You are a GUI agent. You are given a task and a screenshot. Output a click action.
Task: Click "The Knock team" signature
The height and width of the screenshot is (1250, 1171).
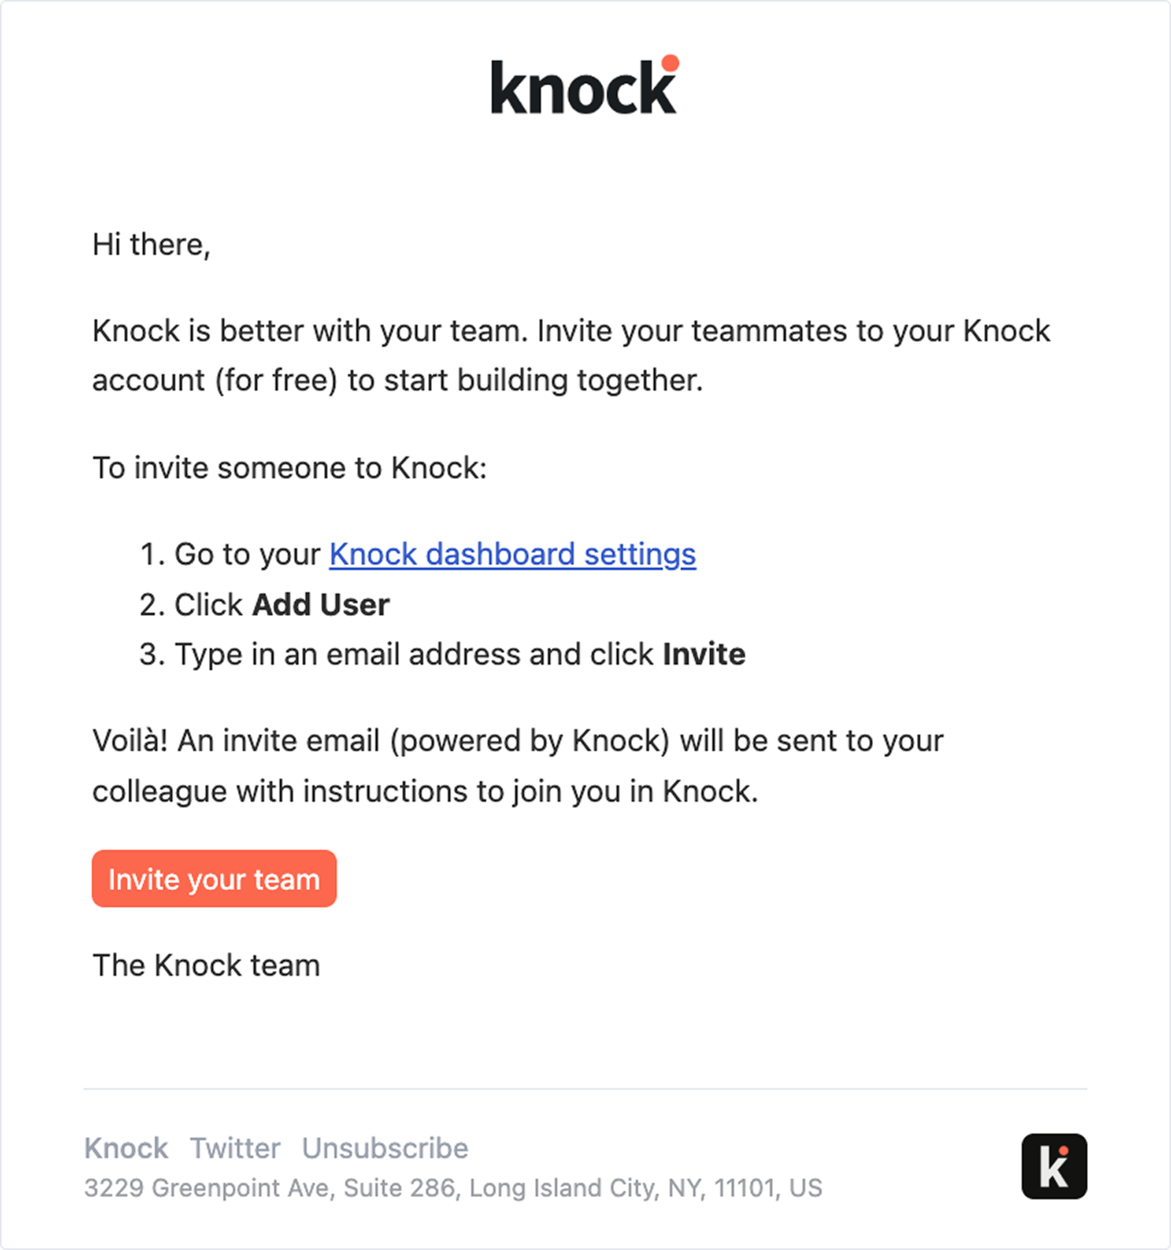point(206,965)
